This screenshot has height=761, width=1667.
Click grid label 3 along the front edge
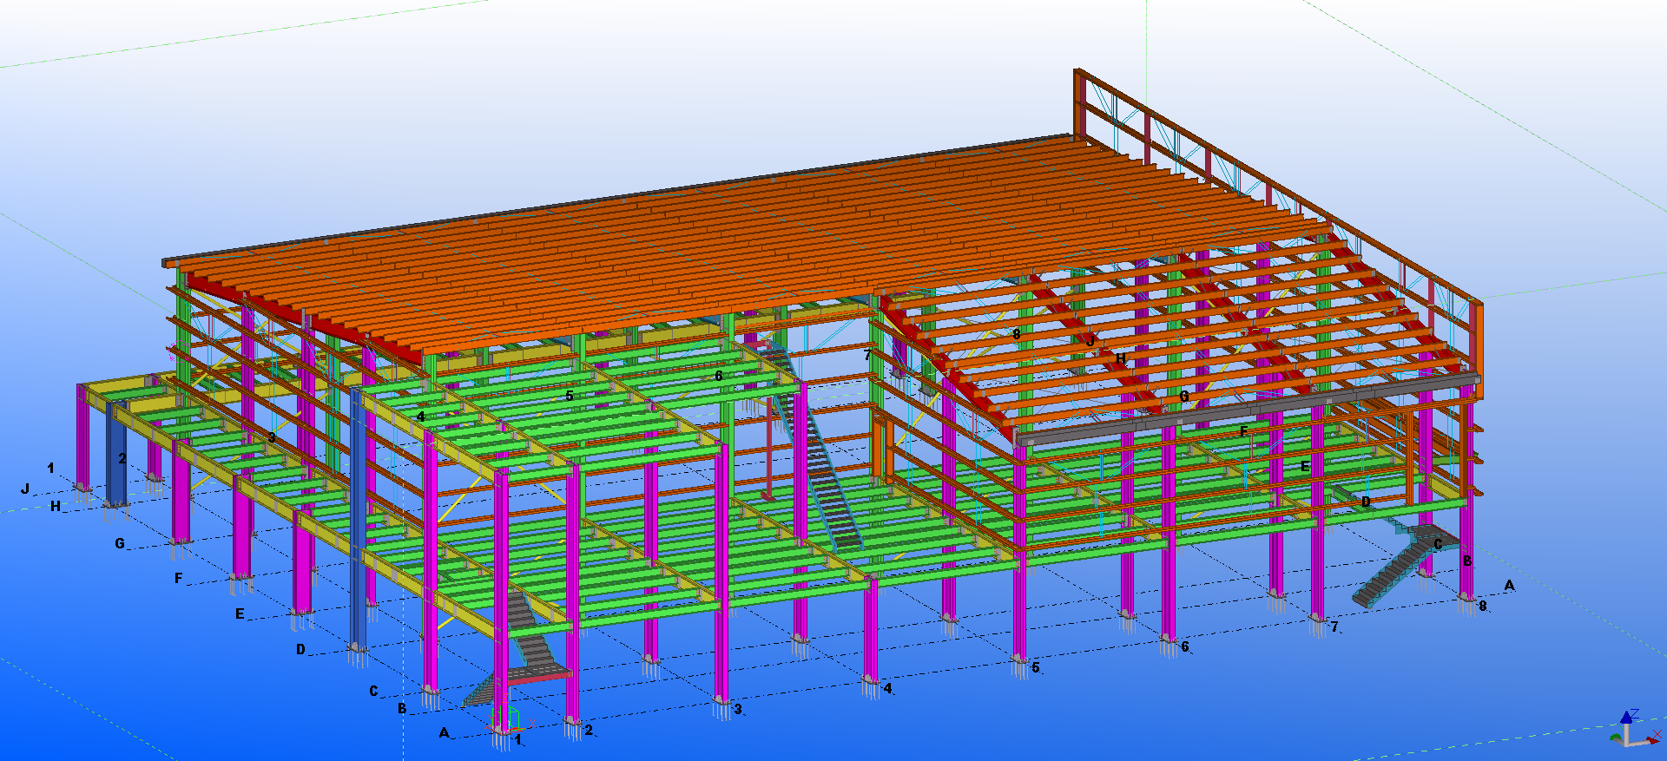click(x=738, y=709)
